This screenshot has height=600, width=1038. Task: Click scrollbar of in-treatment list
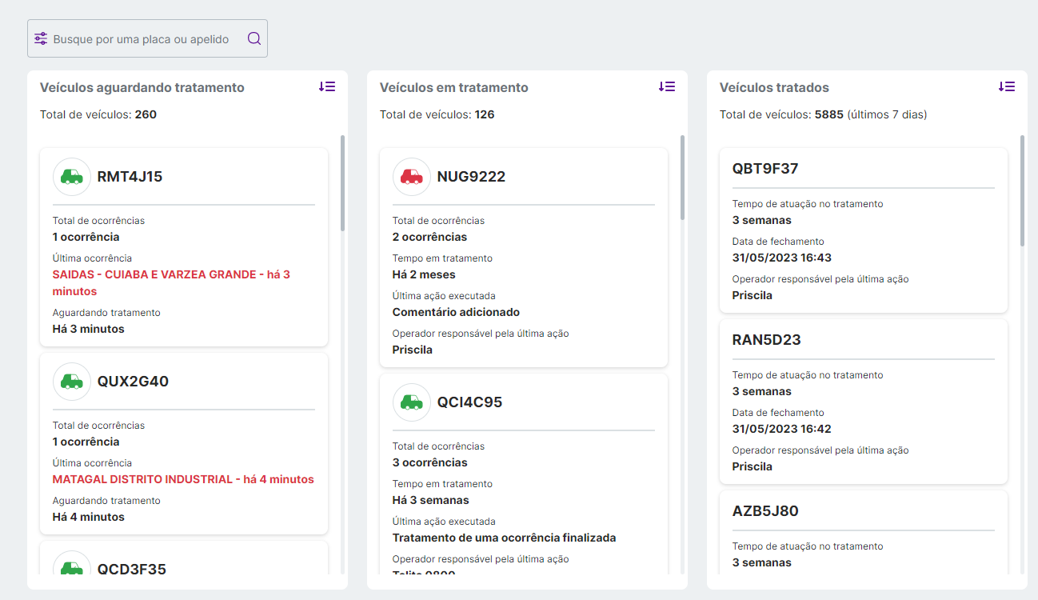(683, 177)
